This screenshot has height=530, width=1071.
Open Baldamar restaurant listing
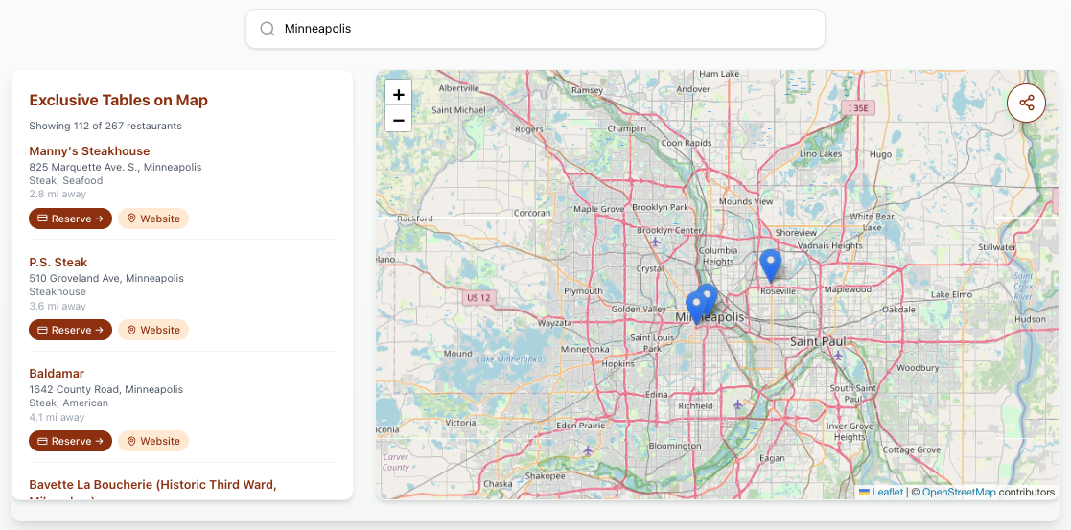click(x=57, y=374)
